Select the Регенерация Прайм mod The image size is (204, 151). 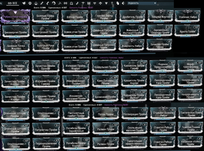(x=135, y=113)
